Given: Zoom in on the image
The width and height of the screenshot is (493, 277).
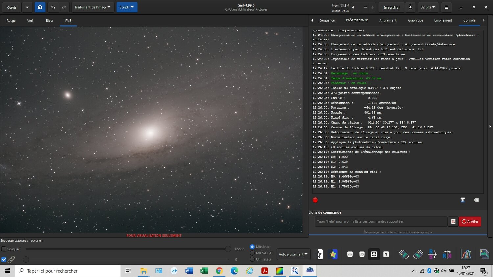Looking at the screenshot, I should pos(362,254).
